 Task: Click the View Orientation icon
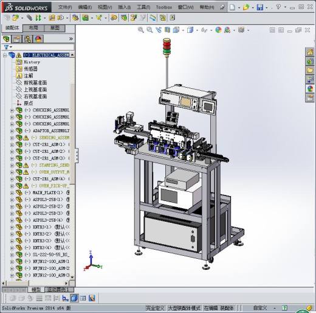pos(176,30)
